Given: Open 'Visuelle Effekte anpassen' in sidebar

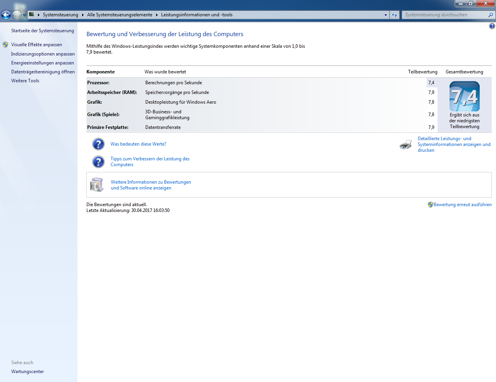Looking at the screenshot, I should tap(36, 45).
